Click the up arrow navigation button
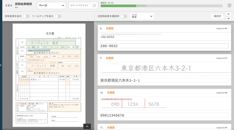Viewport: 234px width, 130px height. point(229,14)
